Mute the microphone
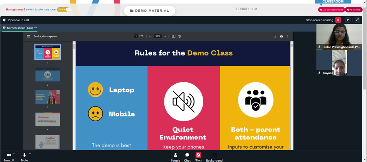The height and width of the screenshot is (162, 367). pyautogui.click(x=24, y=157)
